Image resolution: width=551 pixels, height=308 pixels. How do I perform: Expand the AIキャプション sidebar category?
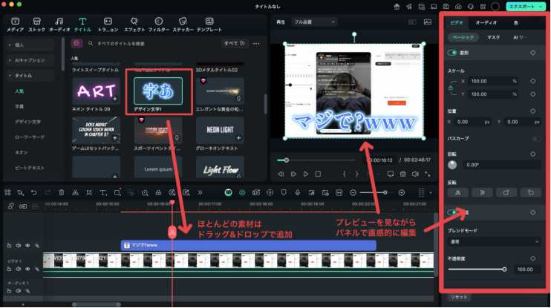[x=28, y=60]
